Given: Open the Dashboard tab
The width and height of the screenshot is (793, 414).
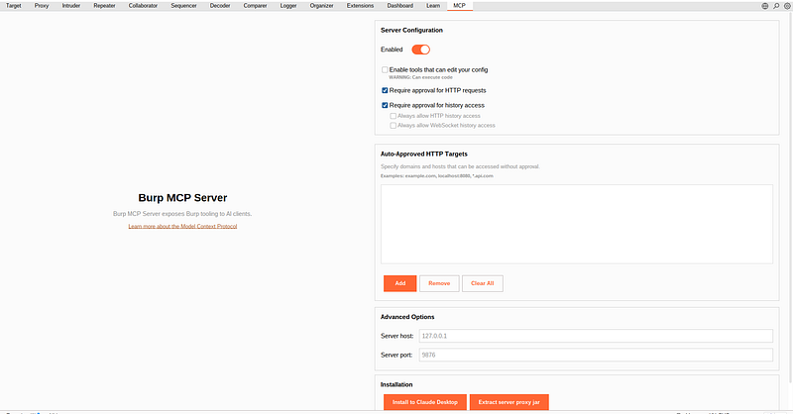Looking at the screenshot, I should tap(400, 6).
